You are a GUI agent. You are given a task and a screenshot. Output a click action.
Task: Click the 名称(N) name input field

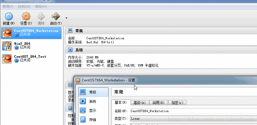(194, 111)
